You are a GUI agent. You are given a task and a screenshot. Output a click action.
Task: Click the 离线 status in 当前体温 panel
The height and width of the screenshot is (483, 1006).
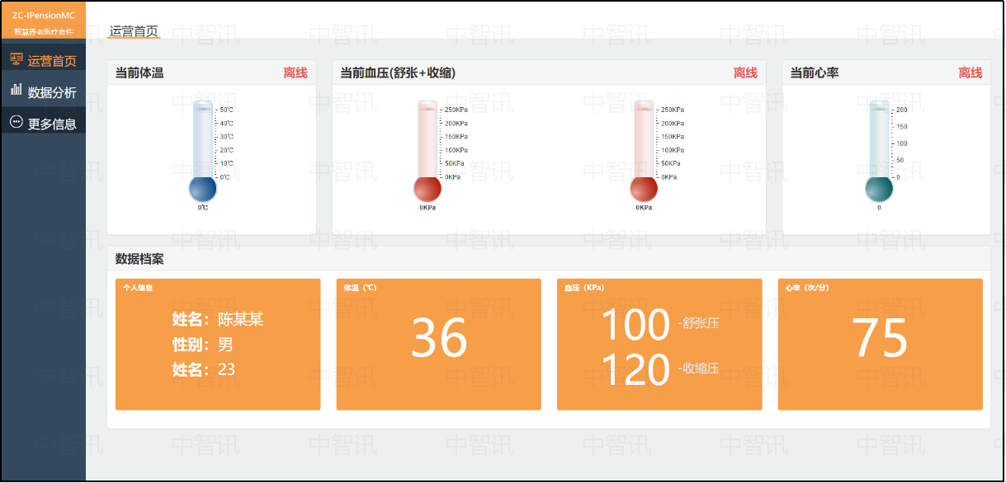point(295,73)
